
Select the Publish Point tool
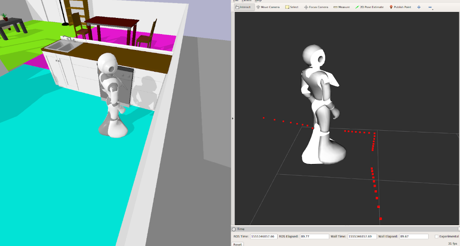pyautogui.click(x=400, y=7)
